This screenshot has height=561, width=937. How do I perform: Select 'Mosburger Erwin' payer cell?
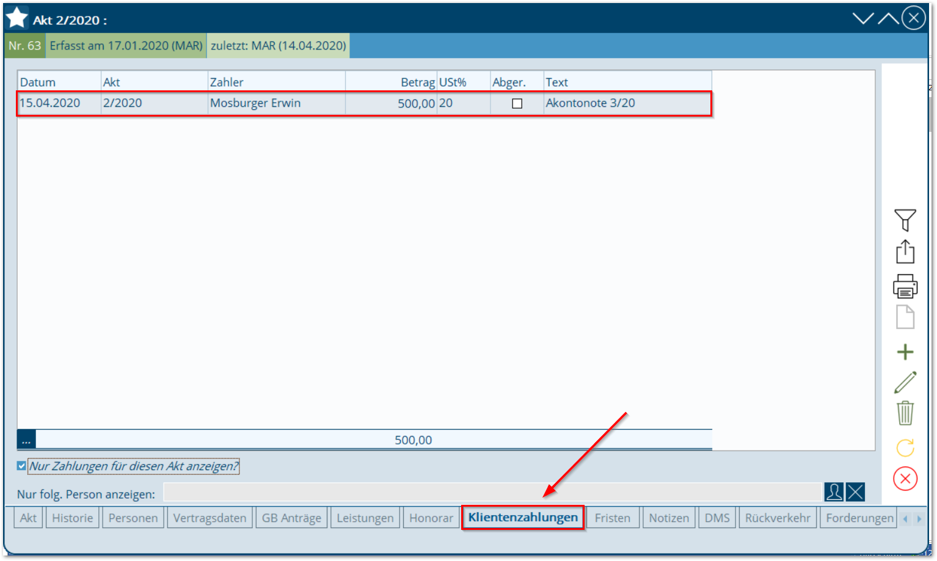point(277,103)
